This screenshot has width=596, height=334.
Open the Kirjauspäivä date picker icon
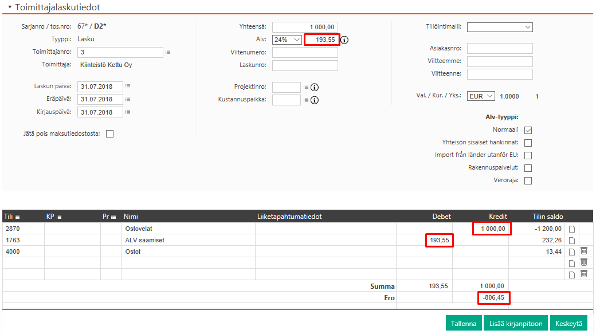tap(128, 112)
